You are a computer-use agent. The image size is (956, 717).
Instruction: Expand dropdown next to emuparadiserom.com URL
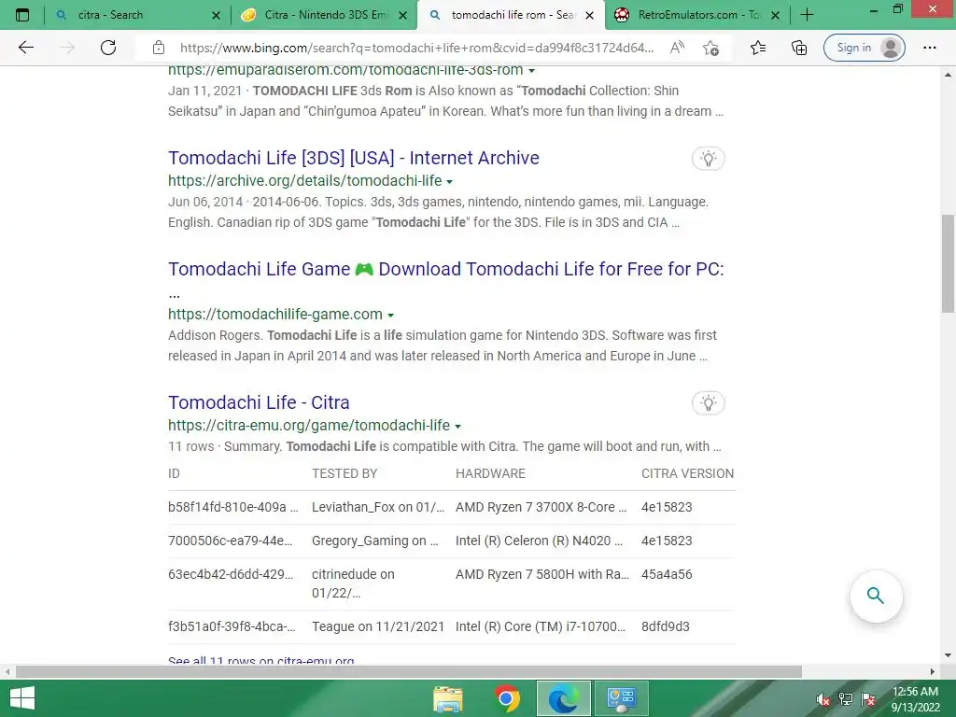(531, 71)
